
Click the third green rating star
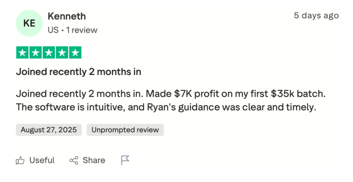(49, 52)
